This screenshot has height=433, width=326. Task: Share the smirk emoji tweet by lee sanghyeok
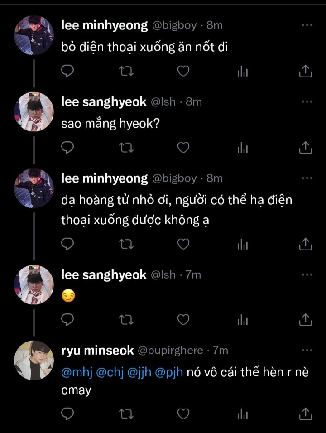(306, 320)
